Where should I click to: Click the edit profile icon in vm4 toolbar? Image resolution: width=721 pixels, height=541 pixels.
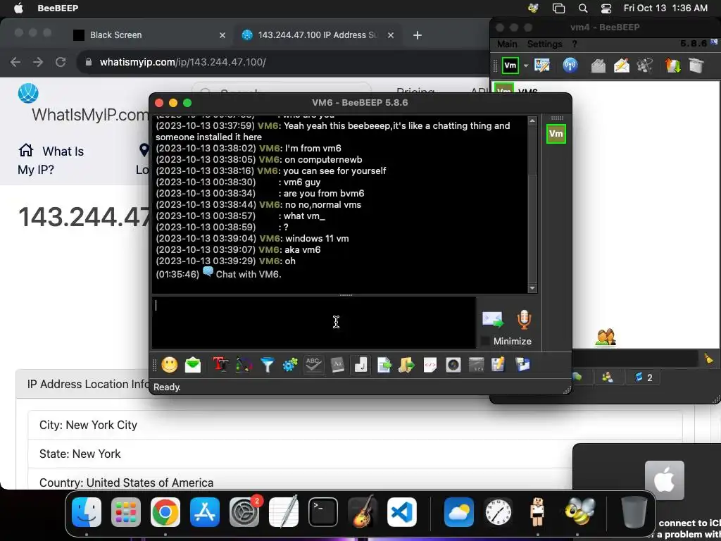(542, 66)
